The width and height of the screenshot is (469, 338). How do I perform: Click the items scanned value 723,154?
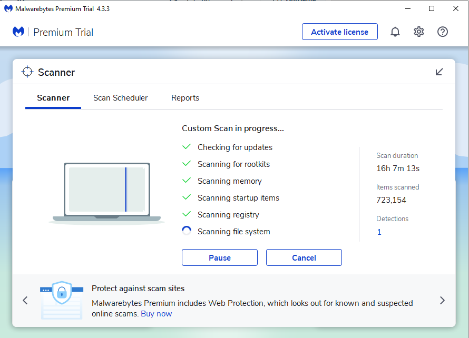click(x=391, y=200)
